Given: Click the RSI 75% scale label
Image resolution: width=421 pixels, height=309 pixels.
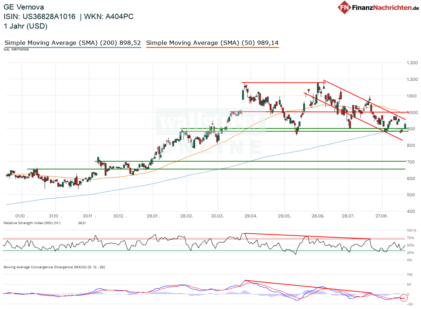Looking at the screenshot, I should tap(411, 238).
